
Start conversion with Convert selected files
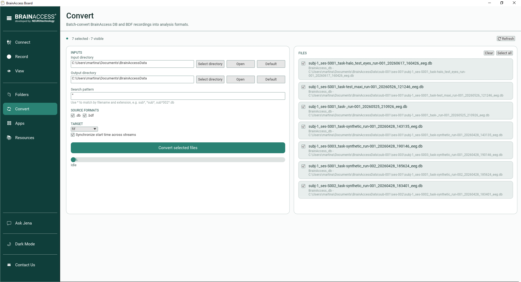pos(178,148)
